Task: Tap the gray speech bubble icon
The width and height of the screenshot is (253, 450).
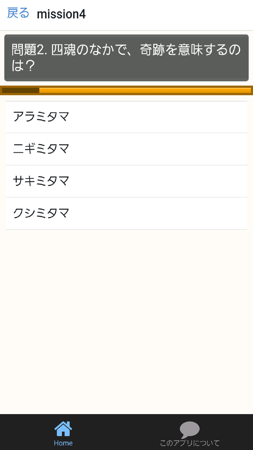Action: coord(190,429)
